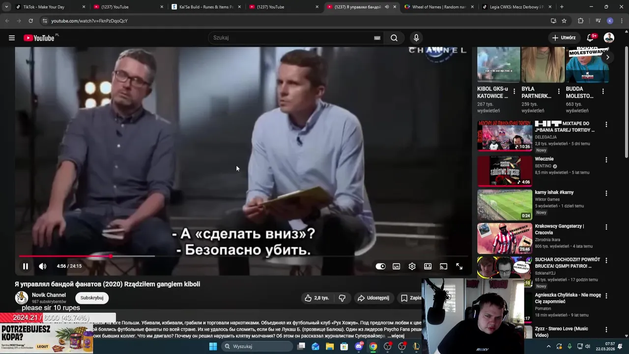Viewport: 629px width, 354px height.
Task: Seek on the red video progress bar
Action: pos(243,256)
